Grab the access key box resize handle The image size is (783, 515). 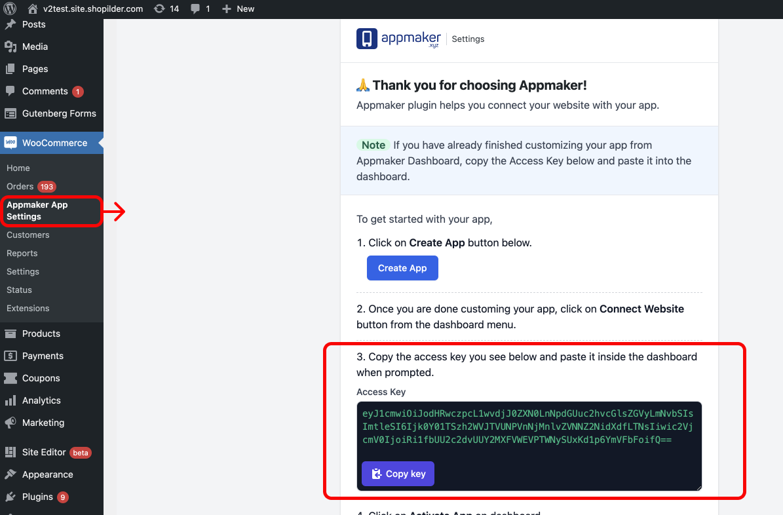(698, 487)
